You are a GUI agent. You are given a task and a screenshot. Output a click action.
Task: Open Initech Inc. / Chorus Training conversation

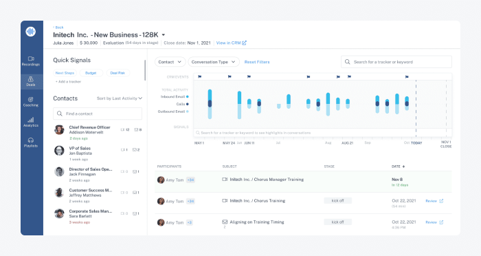[258, 201]
